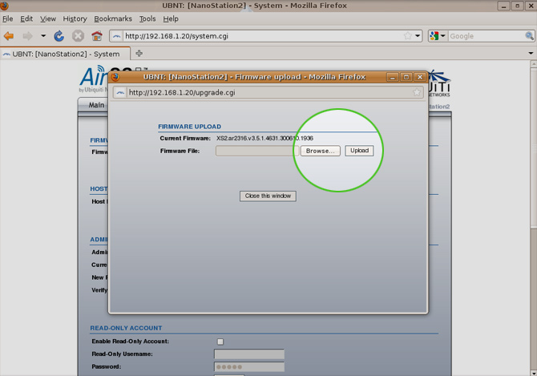Click the Upload button
537x376 pixels.
click(359, 151)
